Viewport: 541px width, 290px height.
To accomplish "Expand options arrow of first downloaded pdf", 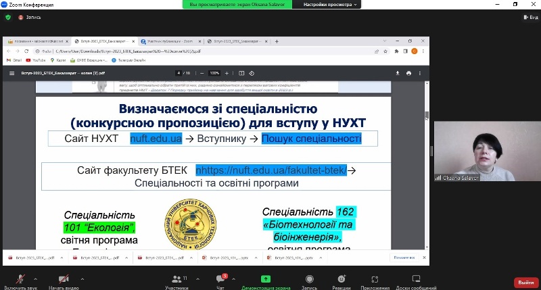I will tap(62, 258).
